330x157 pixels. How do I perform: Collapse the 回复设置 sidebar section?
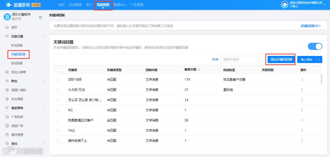tap(43, 36)
